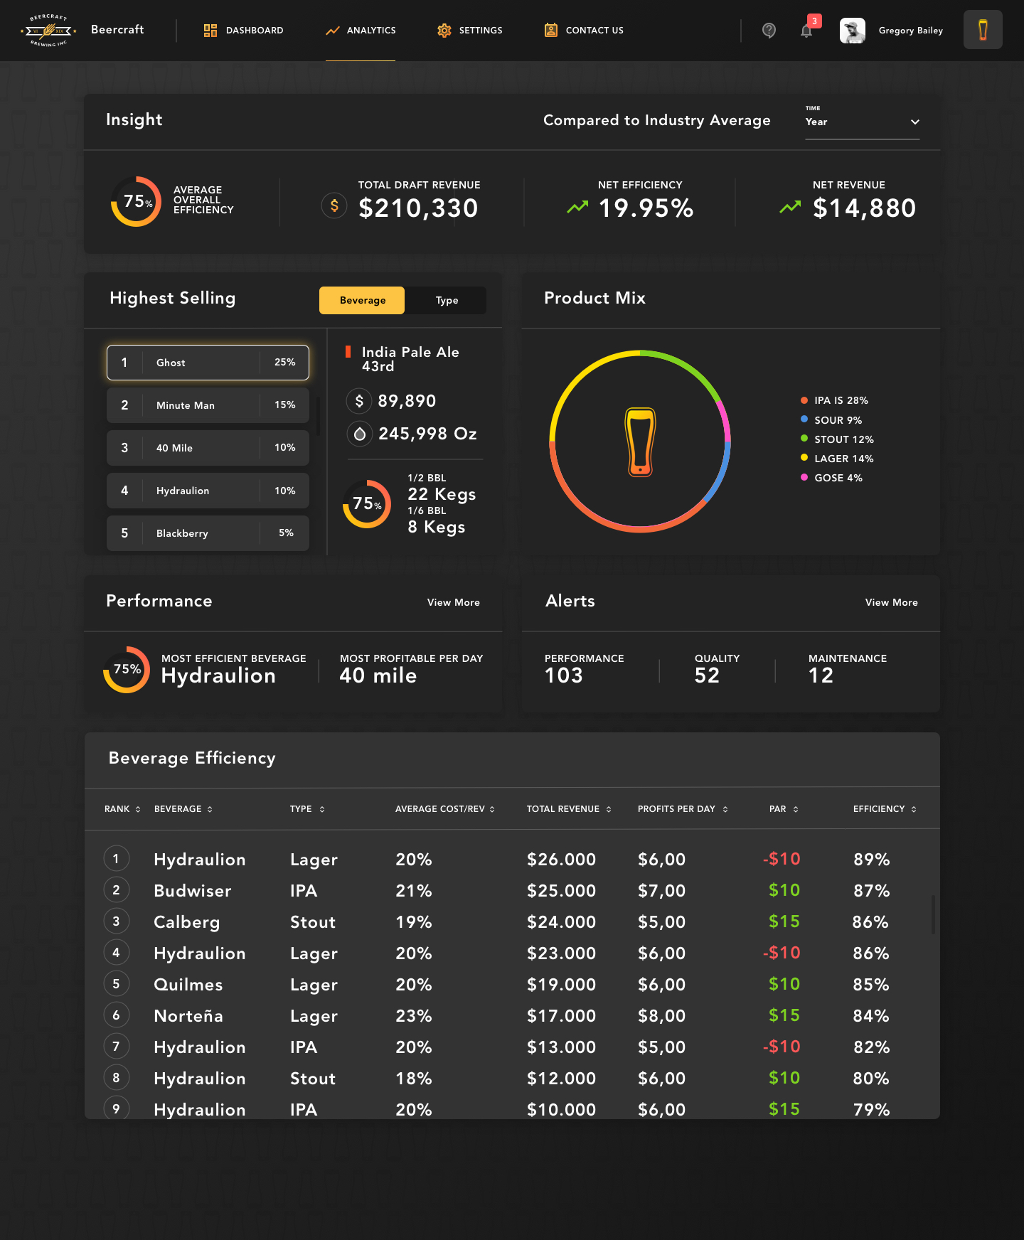Open the notifications bell icon

806,31
